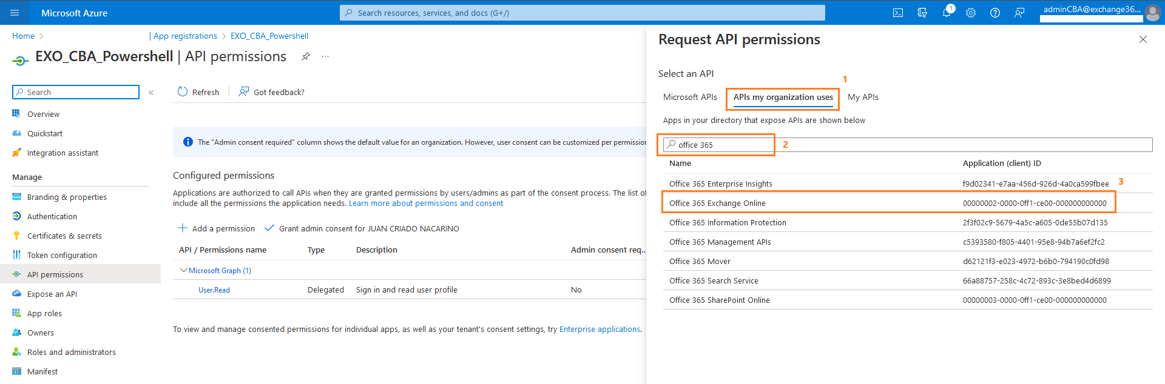Click the EXO_CBA_Powershell breadcrumb
This screenshot has height=384, width=1165.
pos(269,36)
